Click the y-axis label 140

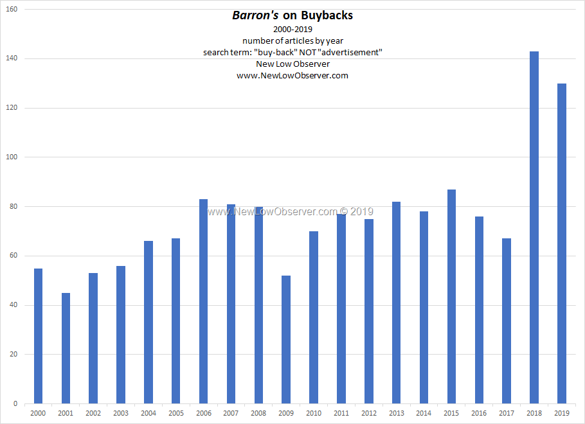[x=12, y=58]
